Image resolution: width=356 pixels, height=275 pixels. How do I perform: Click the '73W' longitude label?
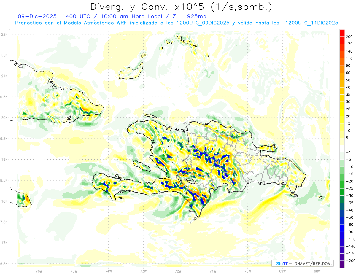[x=143, y=271]
